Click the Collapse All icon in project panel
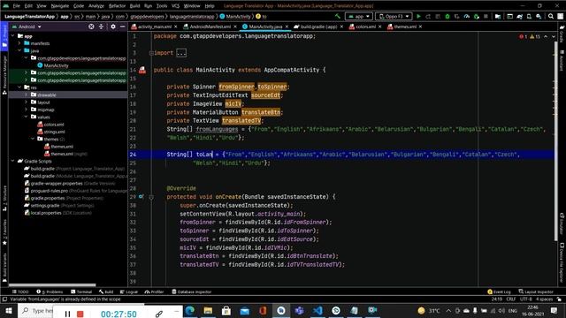 tap(101, 26)
